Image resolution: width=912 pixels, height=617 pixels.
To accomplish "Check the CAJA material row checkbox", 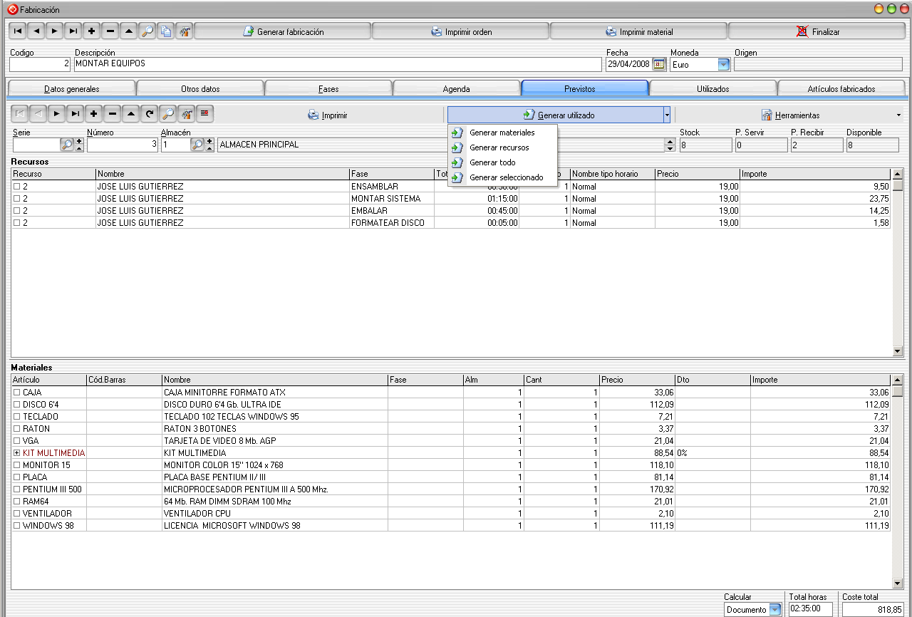I will coord(17,393).
